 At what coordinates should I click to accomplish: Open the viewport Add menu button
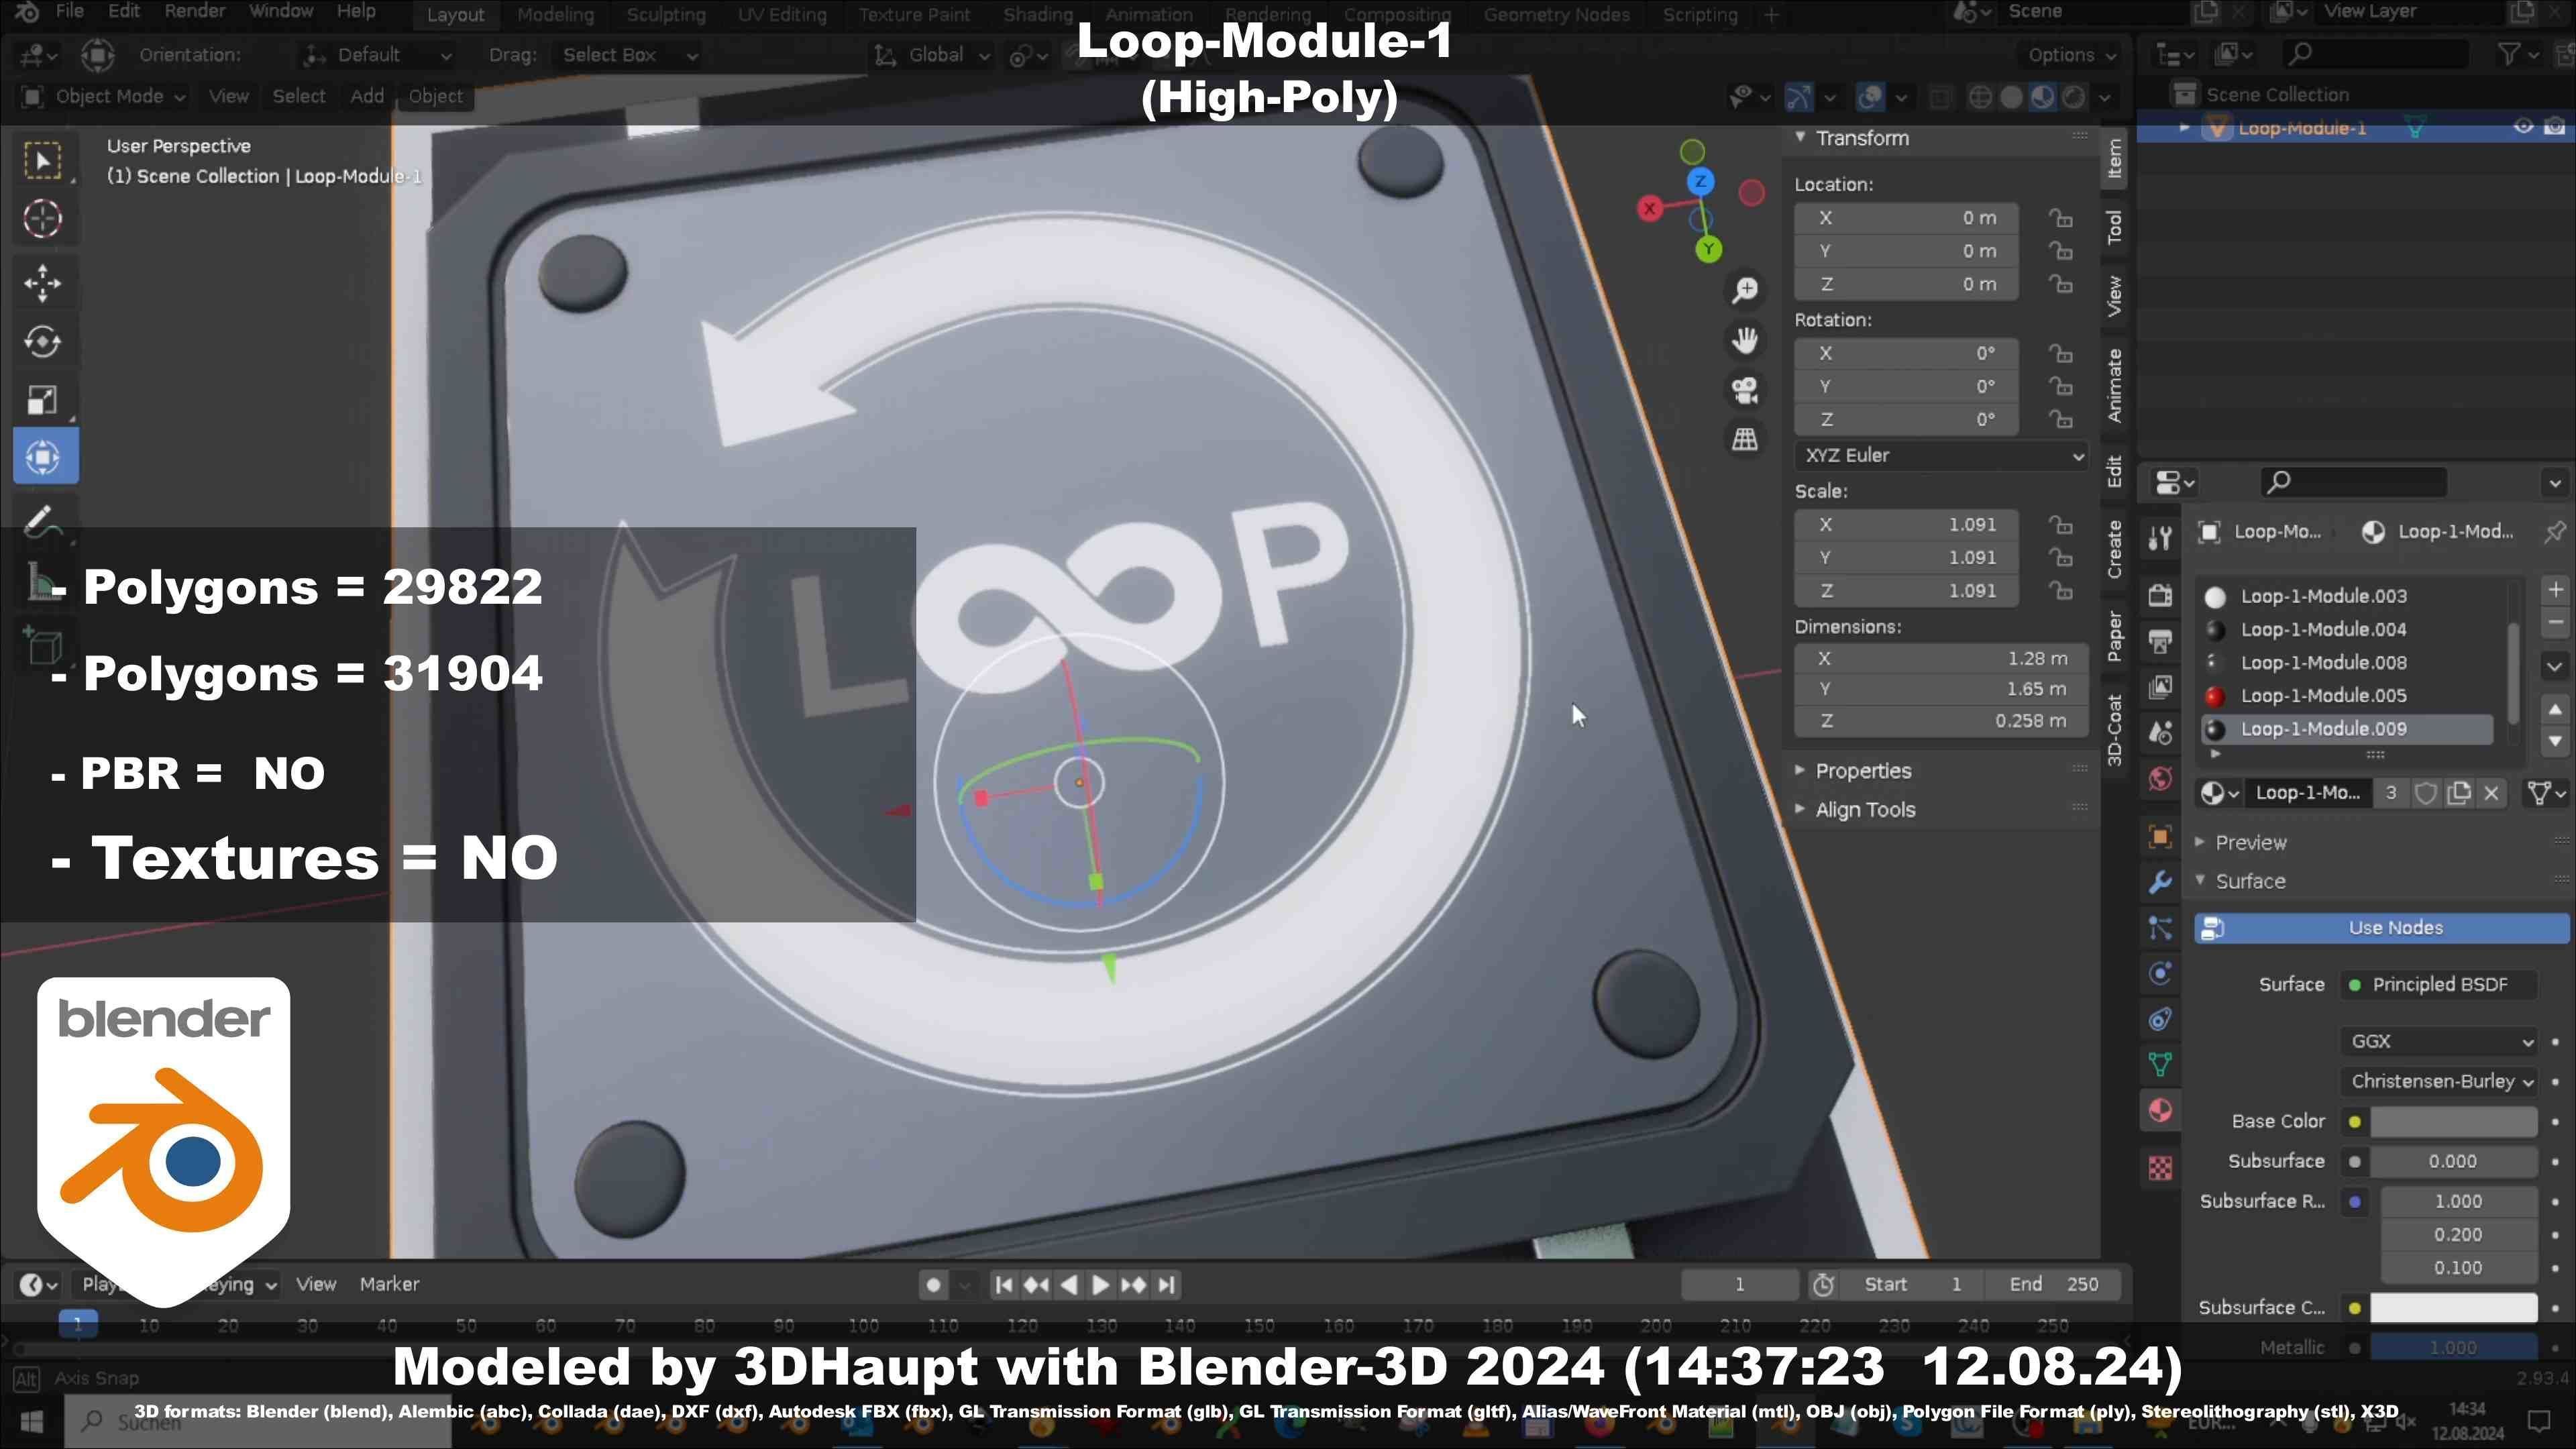point(367,96)
